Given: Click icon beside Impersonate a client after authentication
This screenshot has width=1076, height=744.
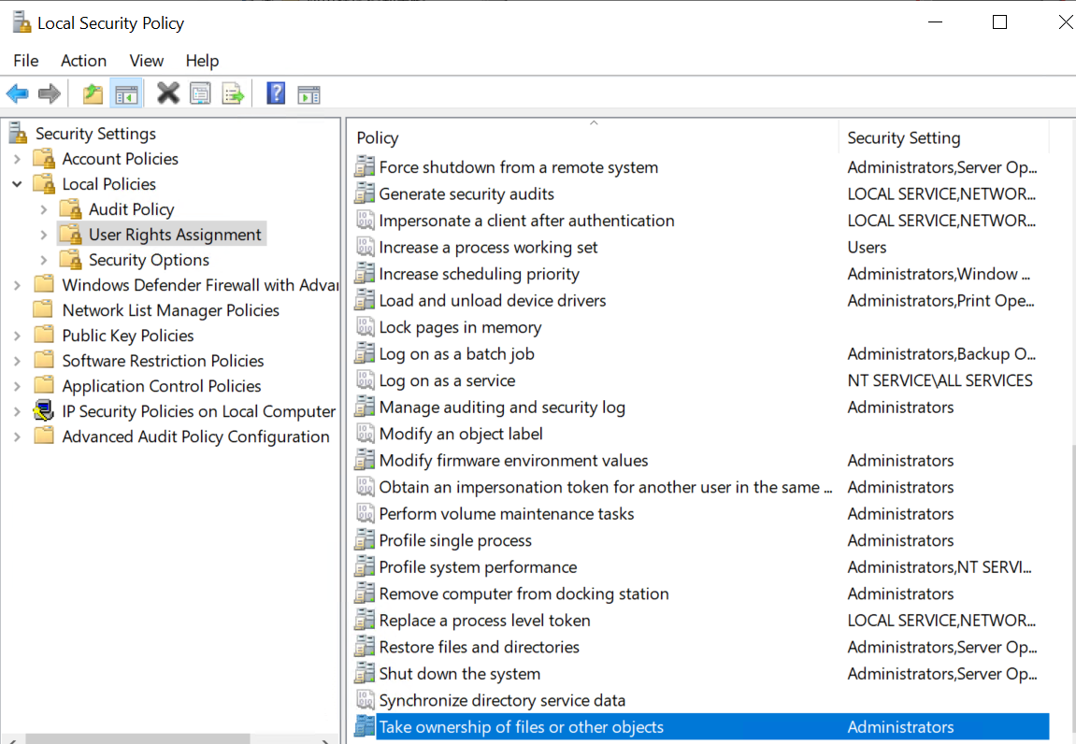Looking at the screenshot, I should click(365, 221).
